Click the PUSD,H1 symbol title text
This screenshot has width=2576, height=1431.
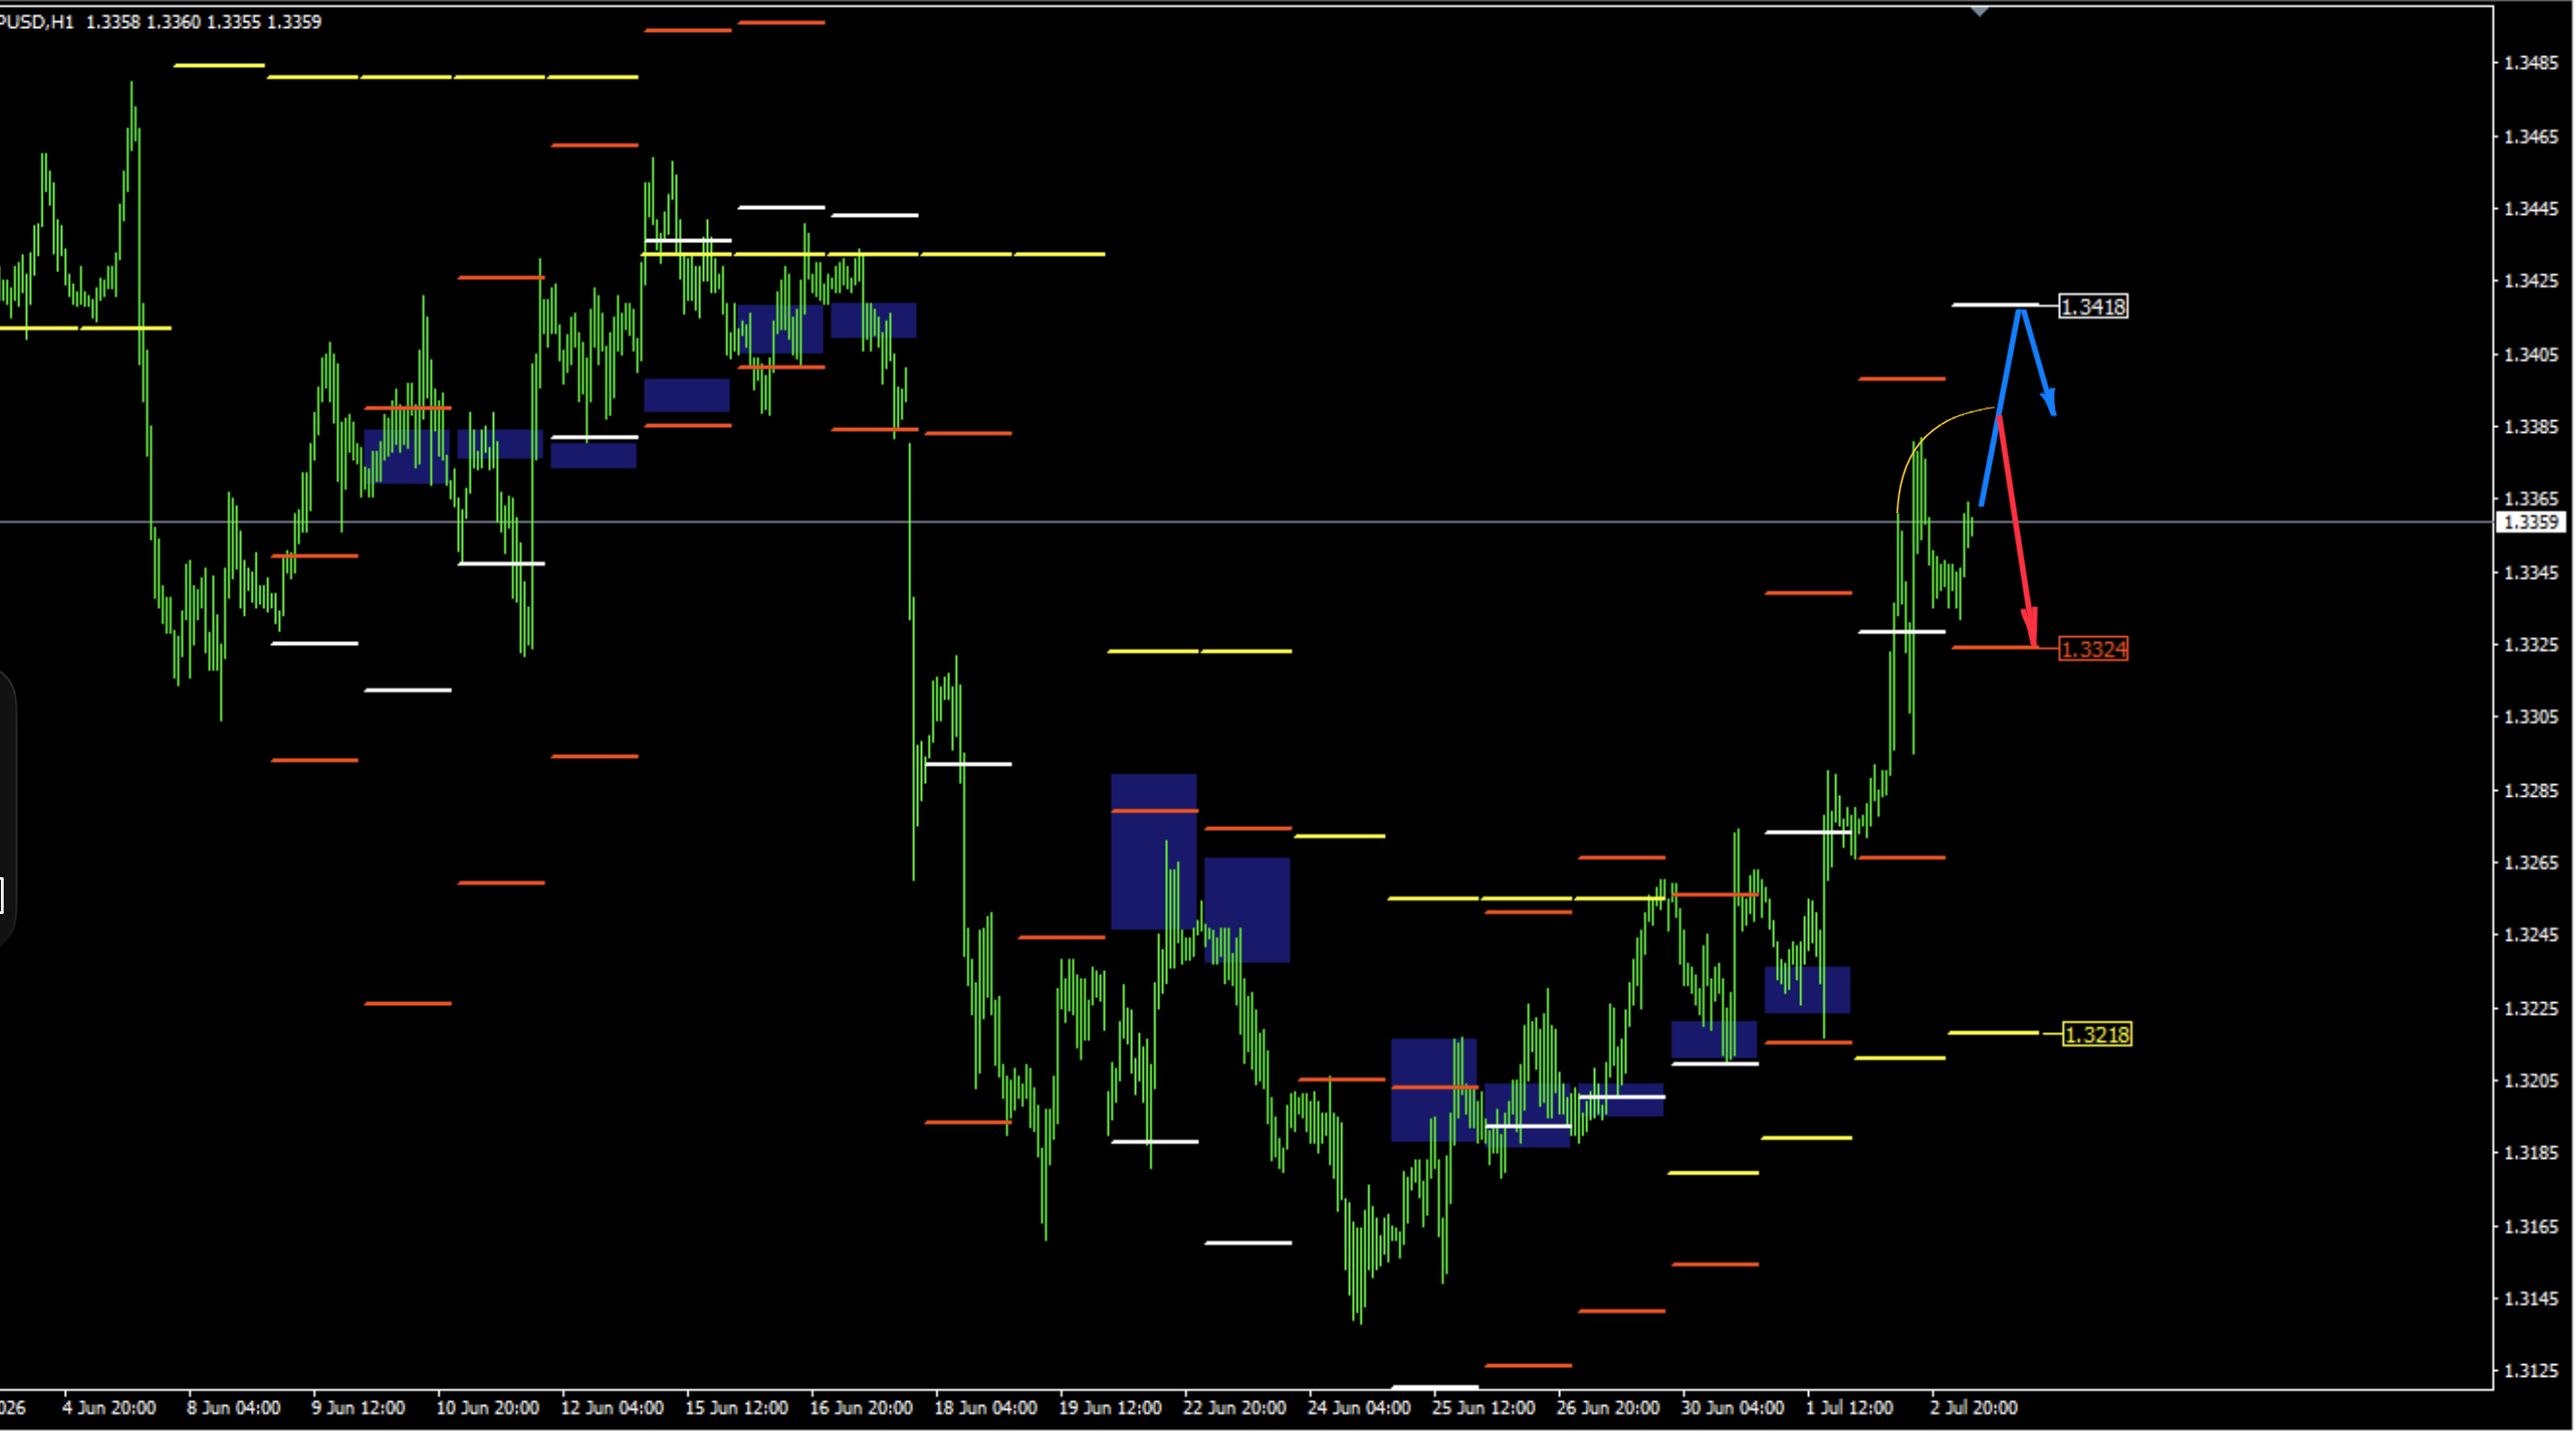tap(37, 22)
